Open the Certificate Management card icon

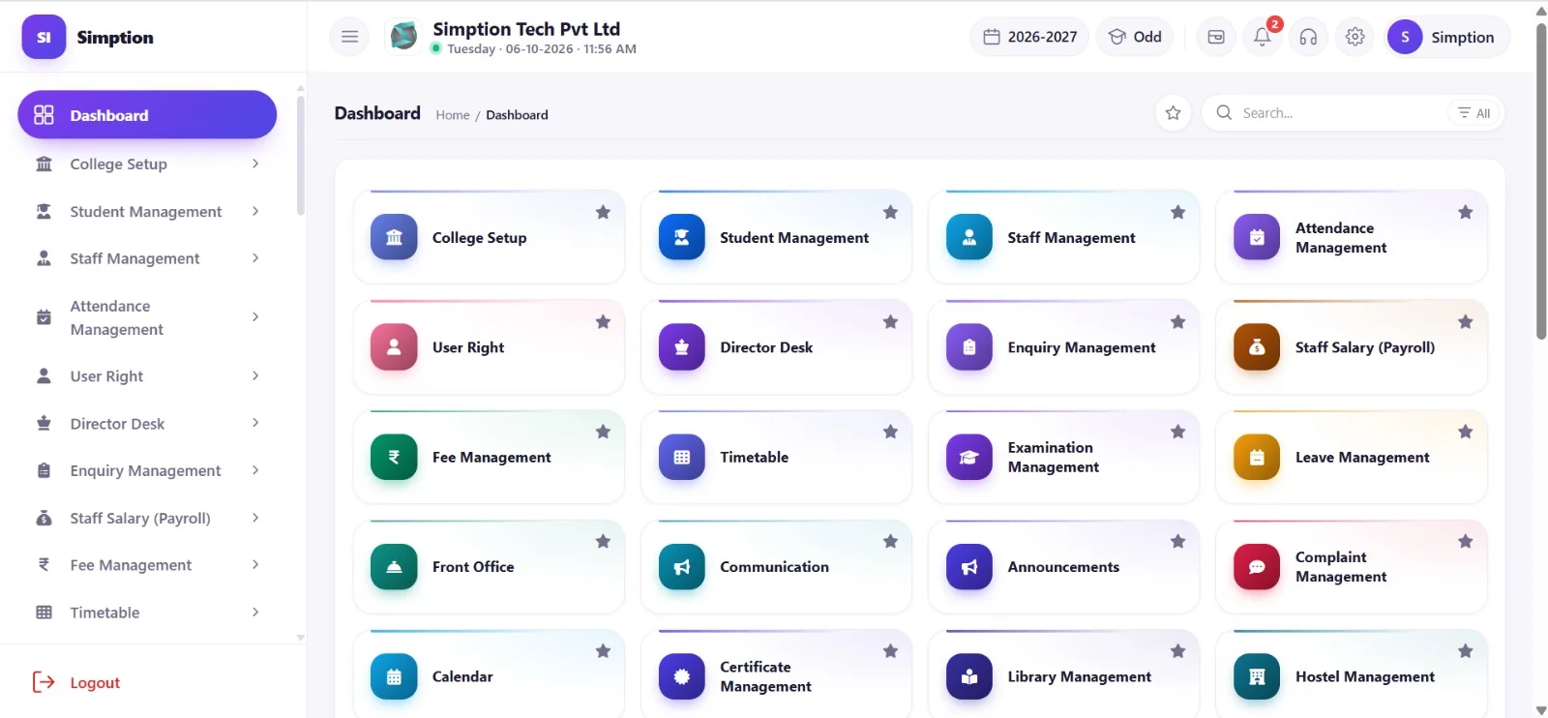[x=682, y=676]
